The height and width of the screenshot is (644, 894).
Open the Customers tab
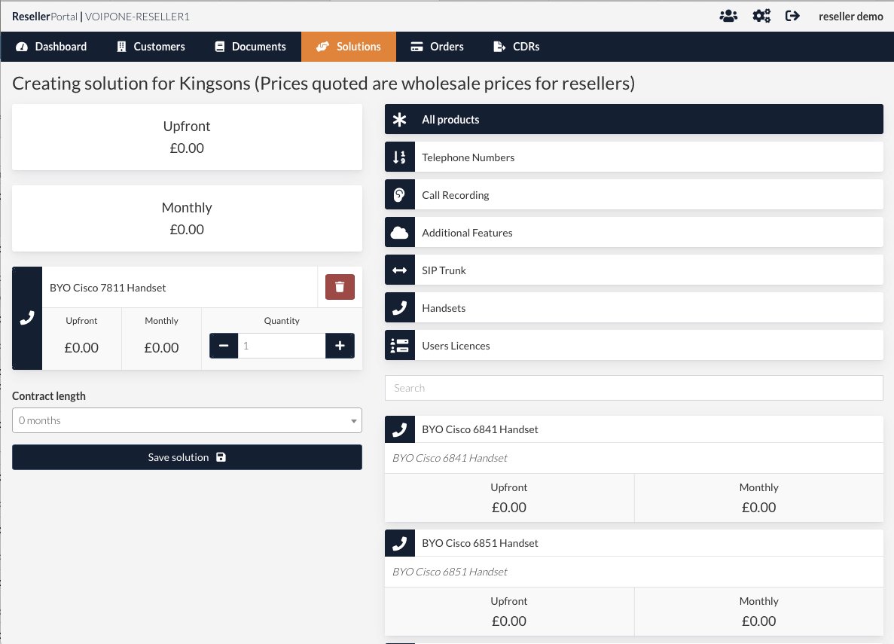tap(151, 47)
